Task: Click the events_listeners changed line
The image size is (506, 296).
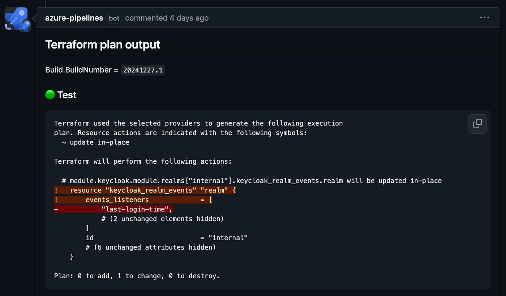Action: coord(133,200)
